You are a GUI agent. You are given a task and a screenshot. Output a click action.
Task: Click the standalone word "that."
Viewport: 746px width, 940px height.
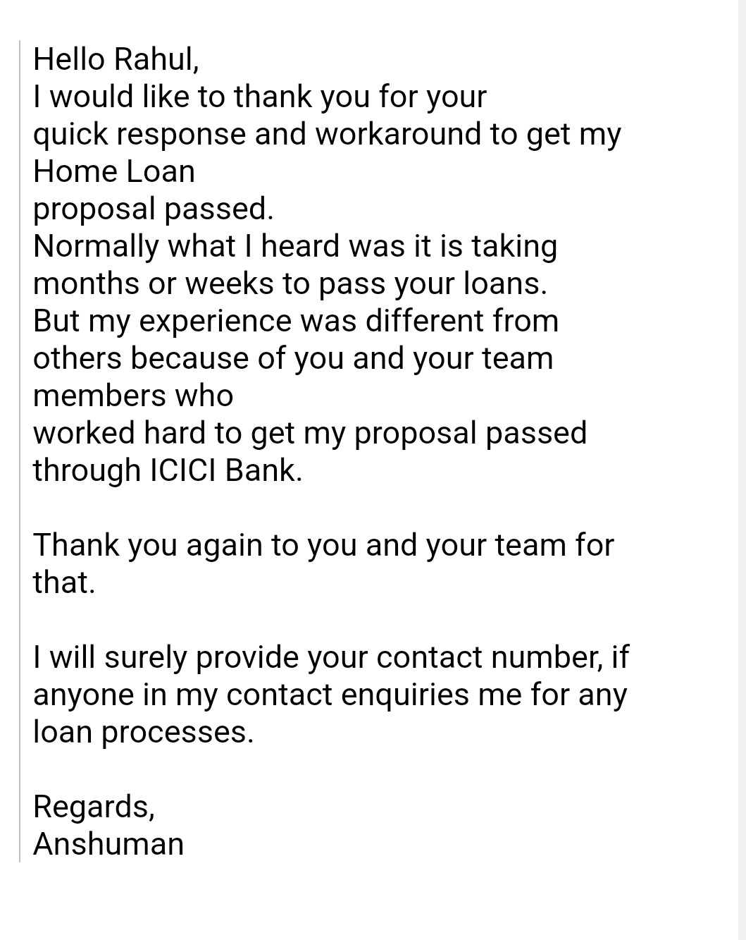pos(63,583)
